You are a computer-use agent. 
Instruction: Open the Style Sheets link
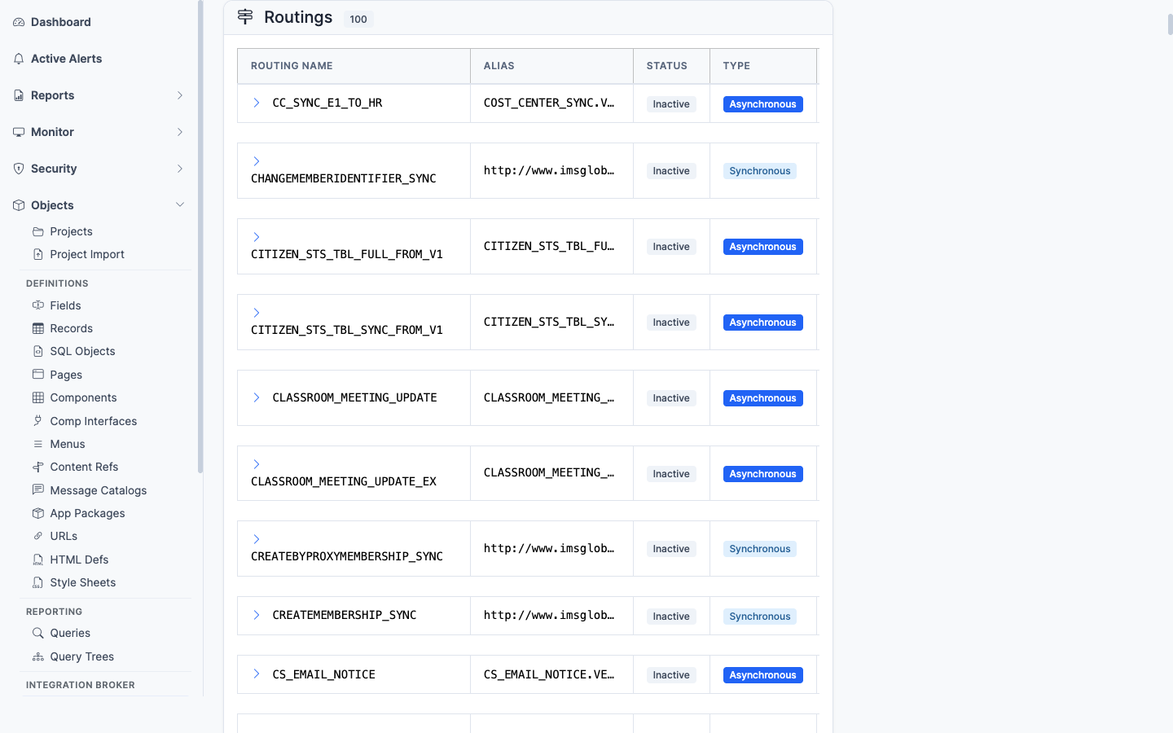coord(83,582)
